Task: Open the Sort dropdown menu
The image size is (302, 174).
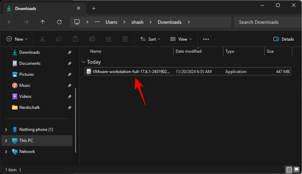Action: point(150,39)
